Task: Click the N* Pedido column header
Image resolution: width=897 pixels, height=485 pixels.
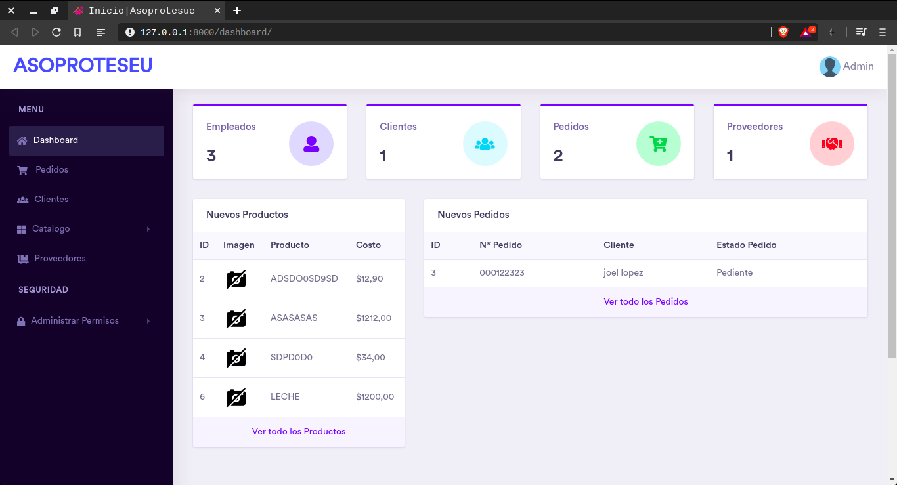Action: point(501,245)
